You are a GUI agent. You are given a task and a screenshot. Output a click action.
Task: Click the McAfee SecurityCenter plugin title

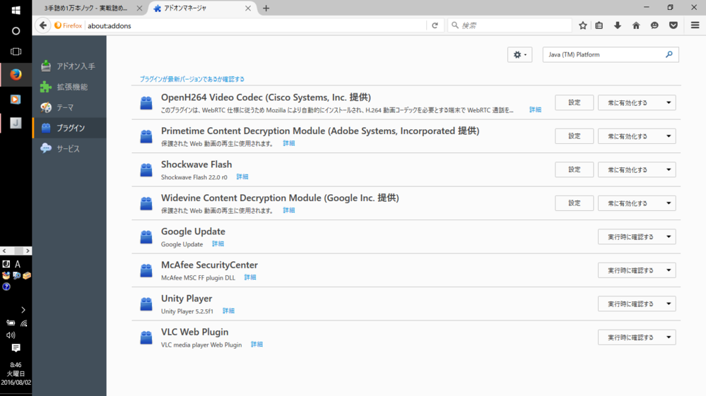click(209, 265)
